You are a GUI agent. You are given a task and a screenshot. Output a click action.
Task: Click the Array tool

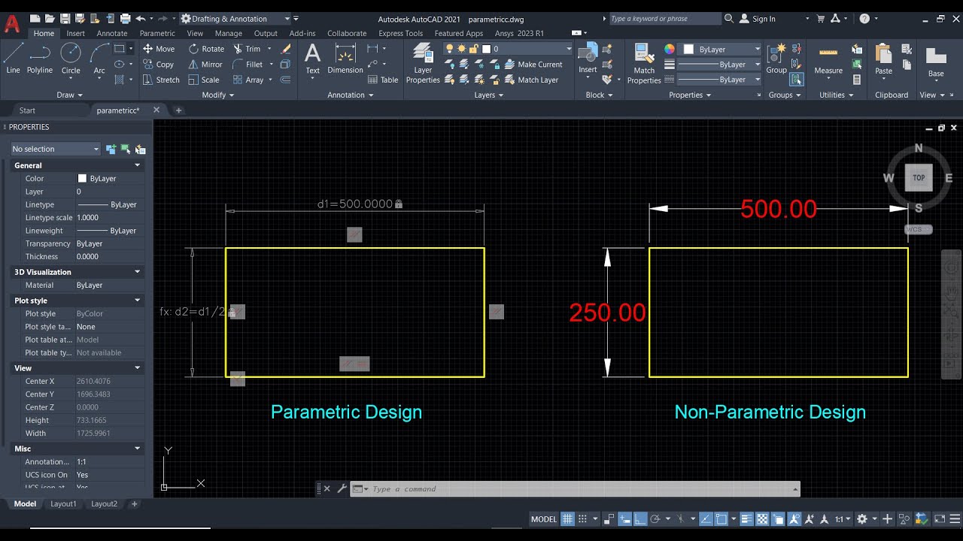pyautogui.click(x=248, y=80)
